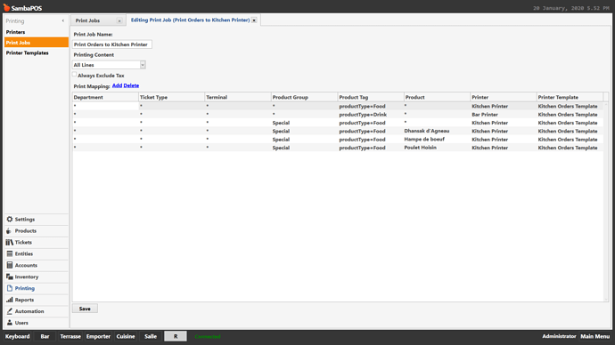Open the Inventory section
Viewport: 615px width, 345px height.
(x=37, y=277)
